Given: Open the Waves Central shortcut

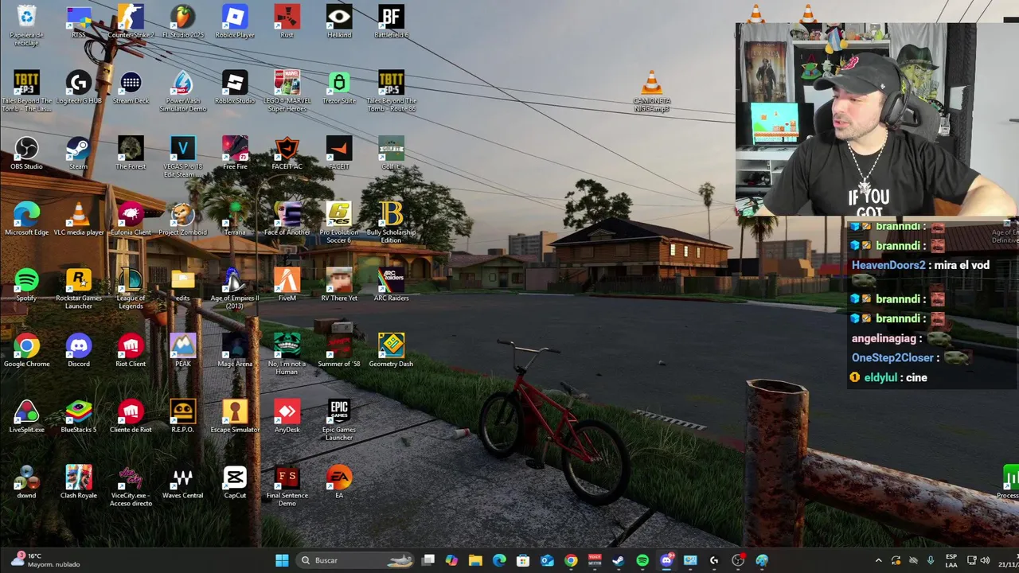Looking at the screenshot, I should [182, 483].
